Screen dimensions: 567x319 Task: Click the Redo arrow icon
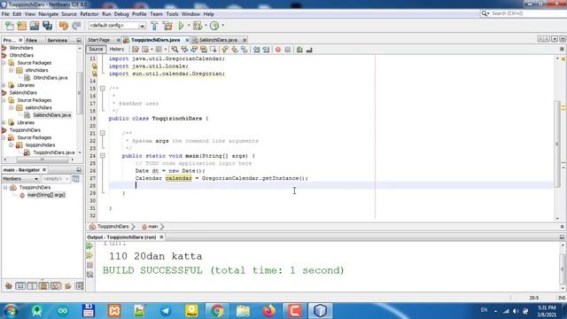click(76, 26)
